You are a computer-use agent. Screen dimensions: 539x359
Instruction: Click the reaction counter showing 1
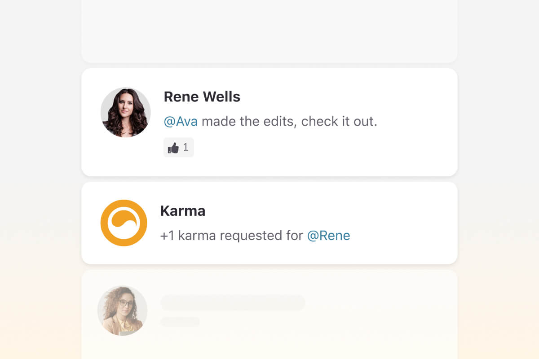point(186,147)
